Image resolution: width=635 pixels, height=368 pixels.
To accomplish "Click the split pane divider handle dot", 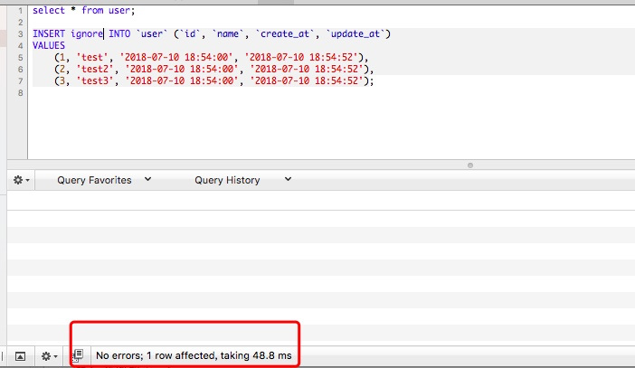I will [x=469, y=165].
